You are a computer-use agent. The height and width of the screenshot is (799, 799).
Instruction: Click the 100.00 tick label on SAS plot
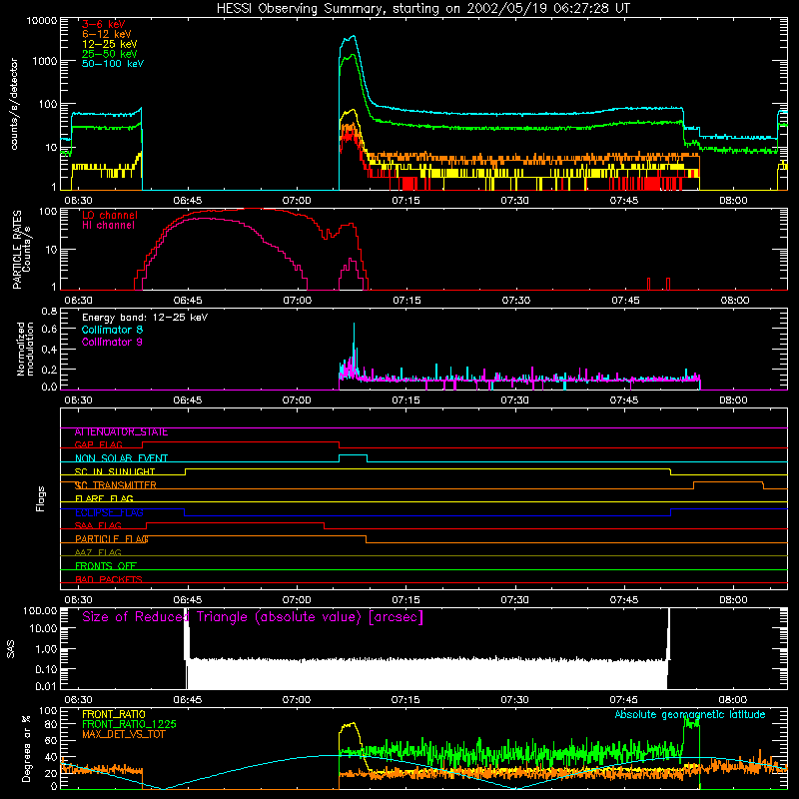[40, 610]
